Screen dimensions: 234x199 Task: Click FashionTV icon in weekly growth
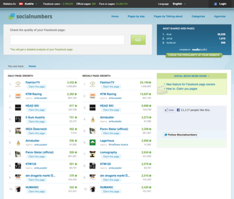click(x=93, y=84)
